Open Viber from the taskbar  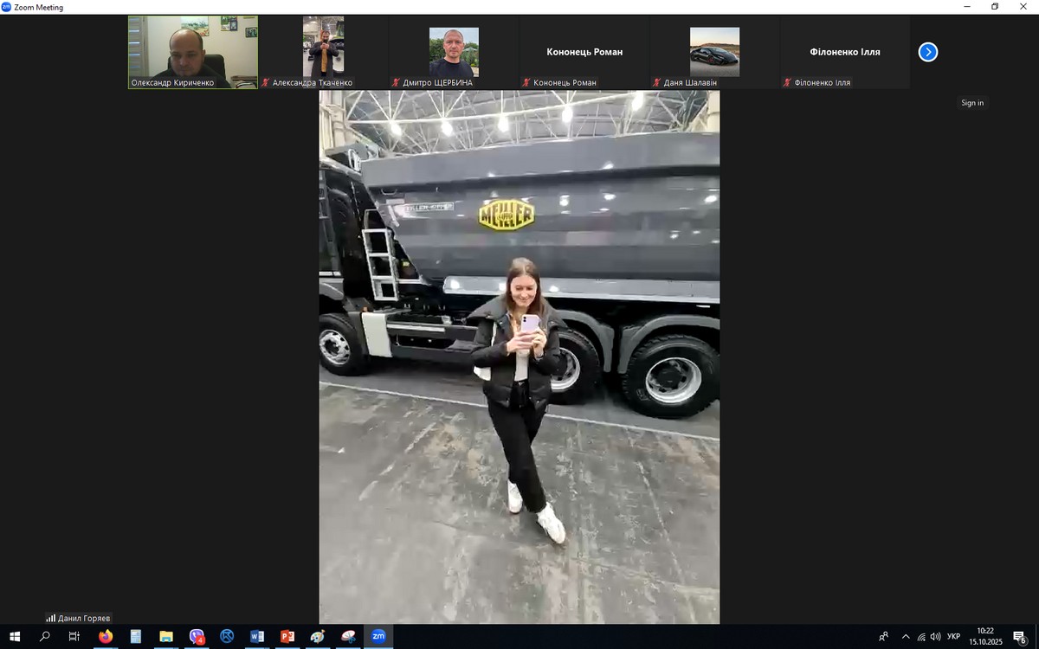[x=197, y=637]
